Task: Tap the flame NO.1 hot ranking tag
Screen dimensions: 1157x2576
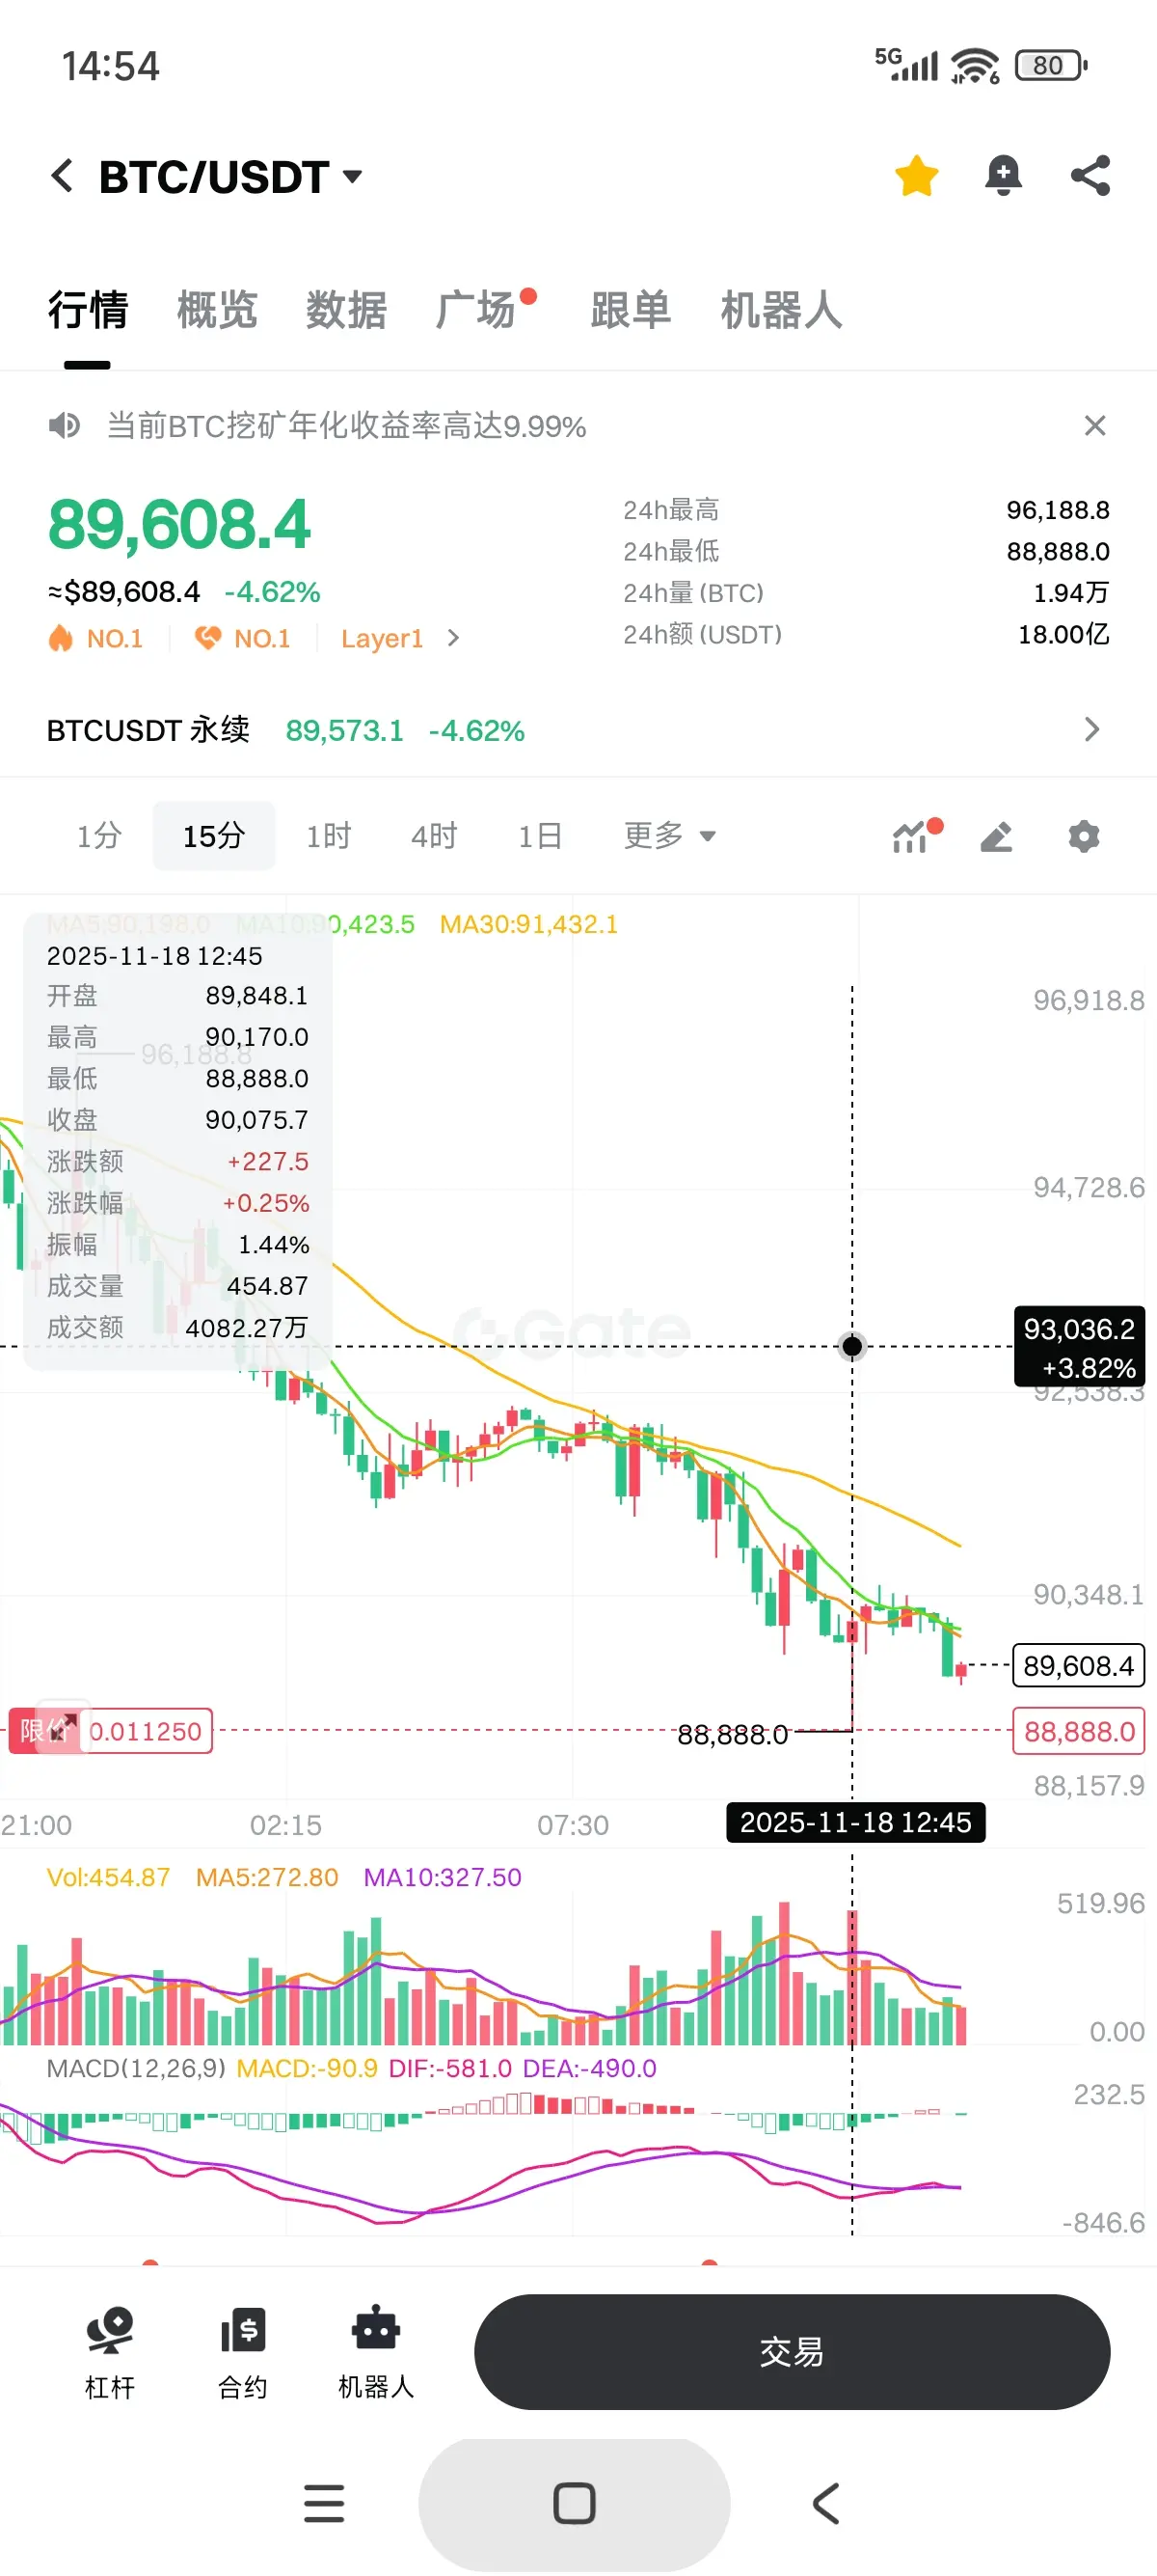Action: pos(95,638)
